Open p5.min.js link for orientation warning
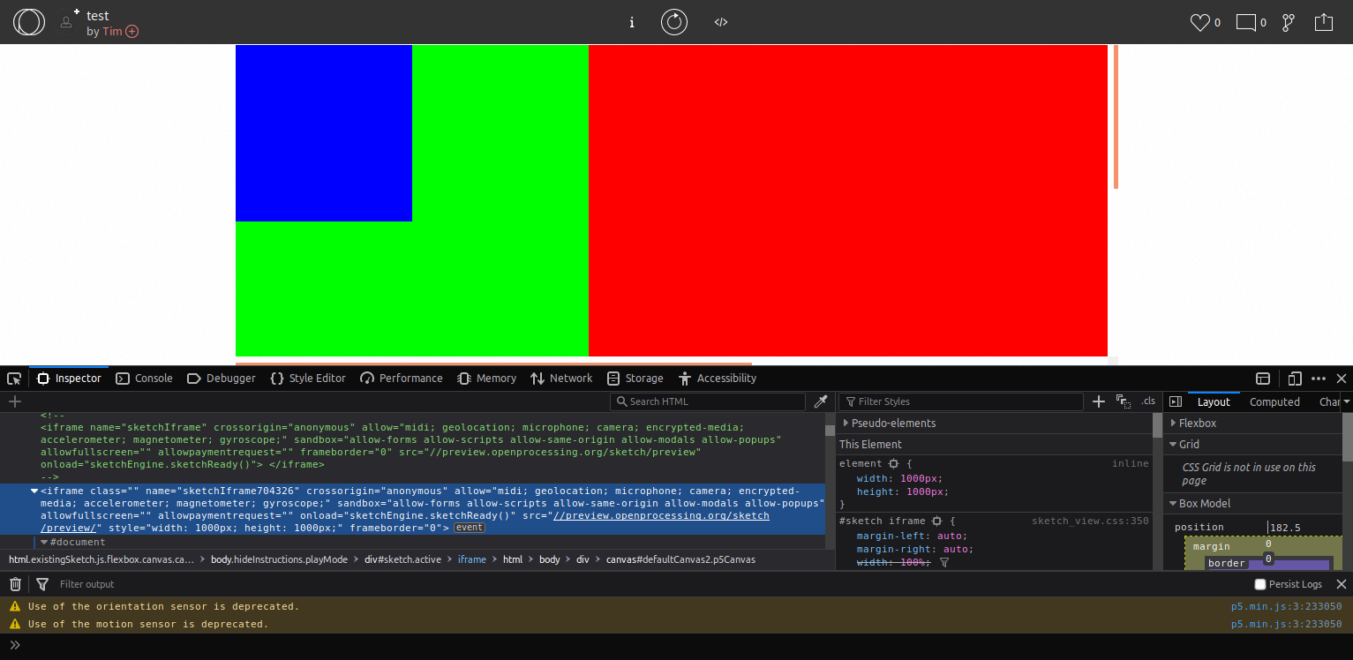The width and height of the screenshot is (1353, 660). tap(1287, 606)
